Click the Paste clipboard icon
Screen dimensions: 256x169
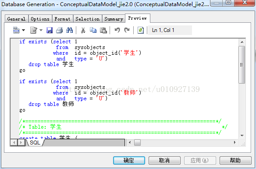point(103,30)
